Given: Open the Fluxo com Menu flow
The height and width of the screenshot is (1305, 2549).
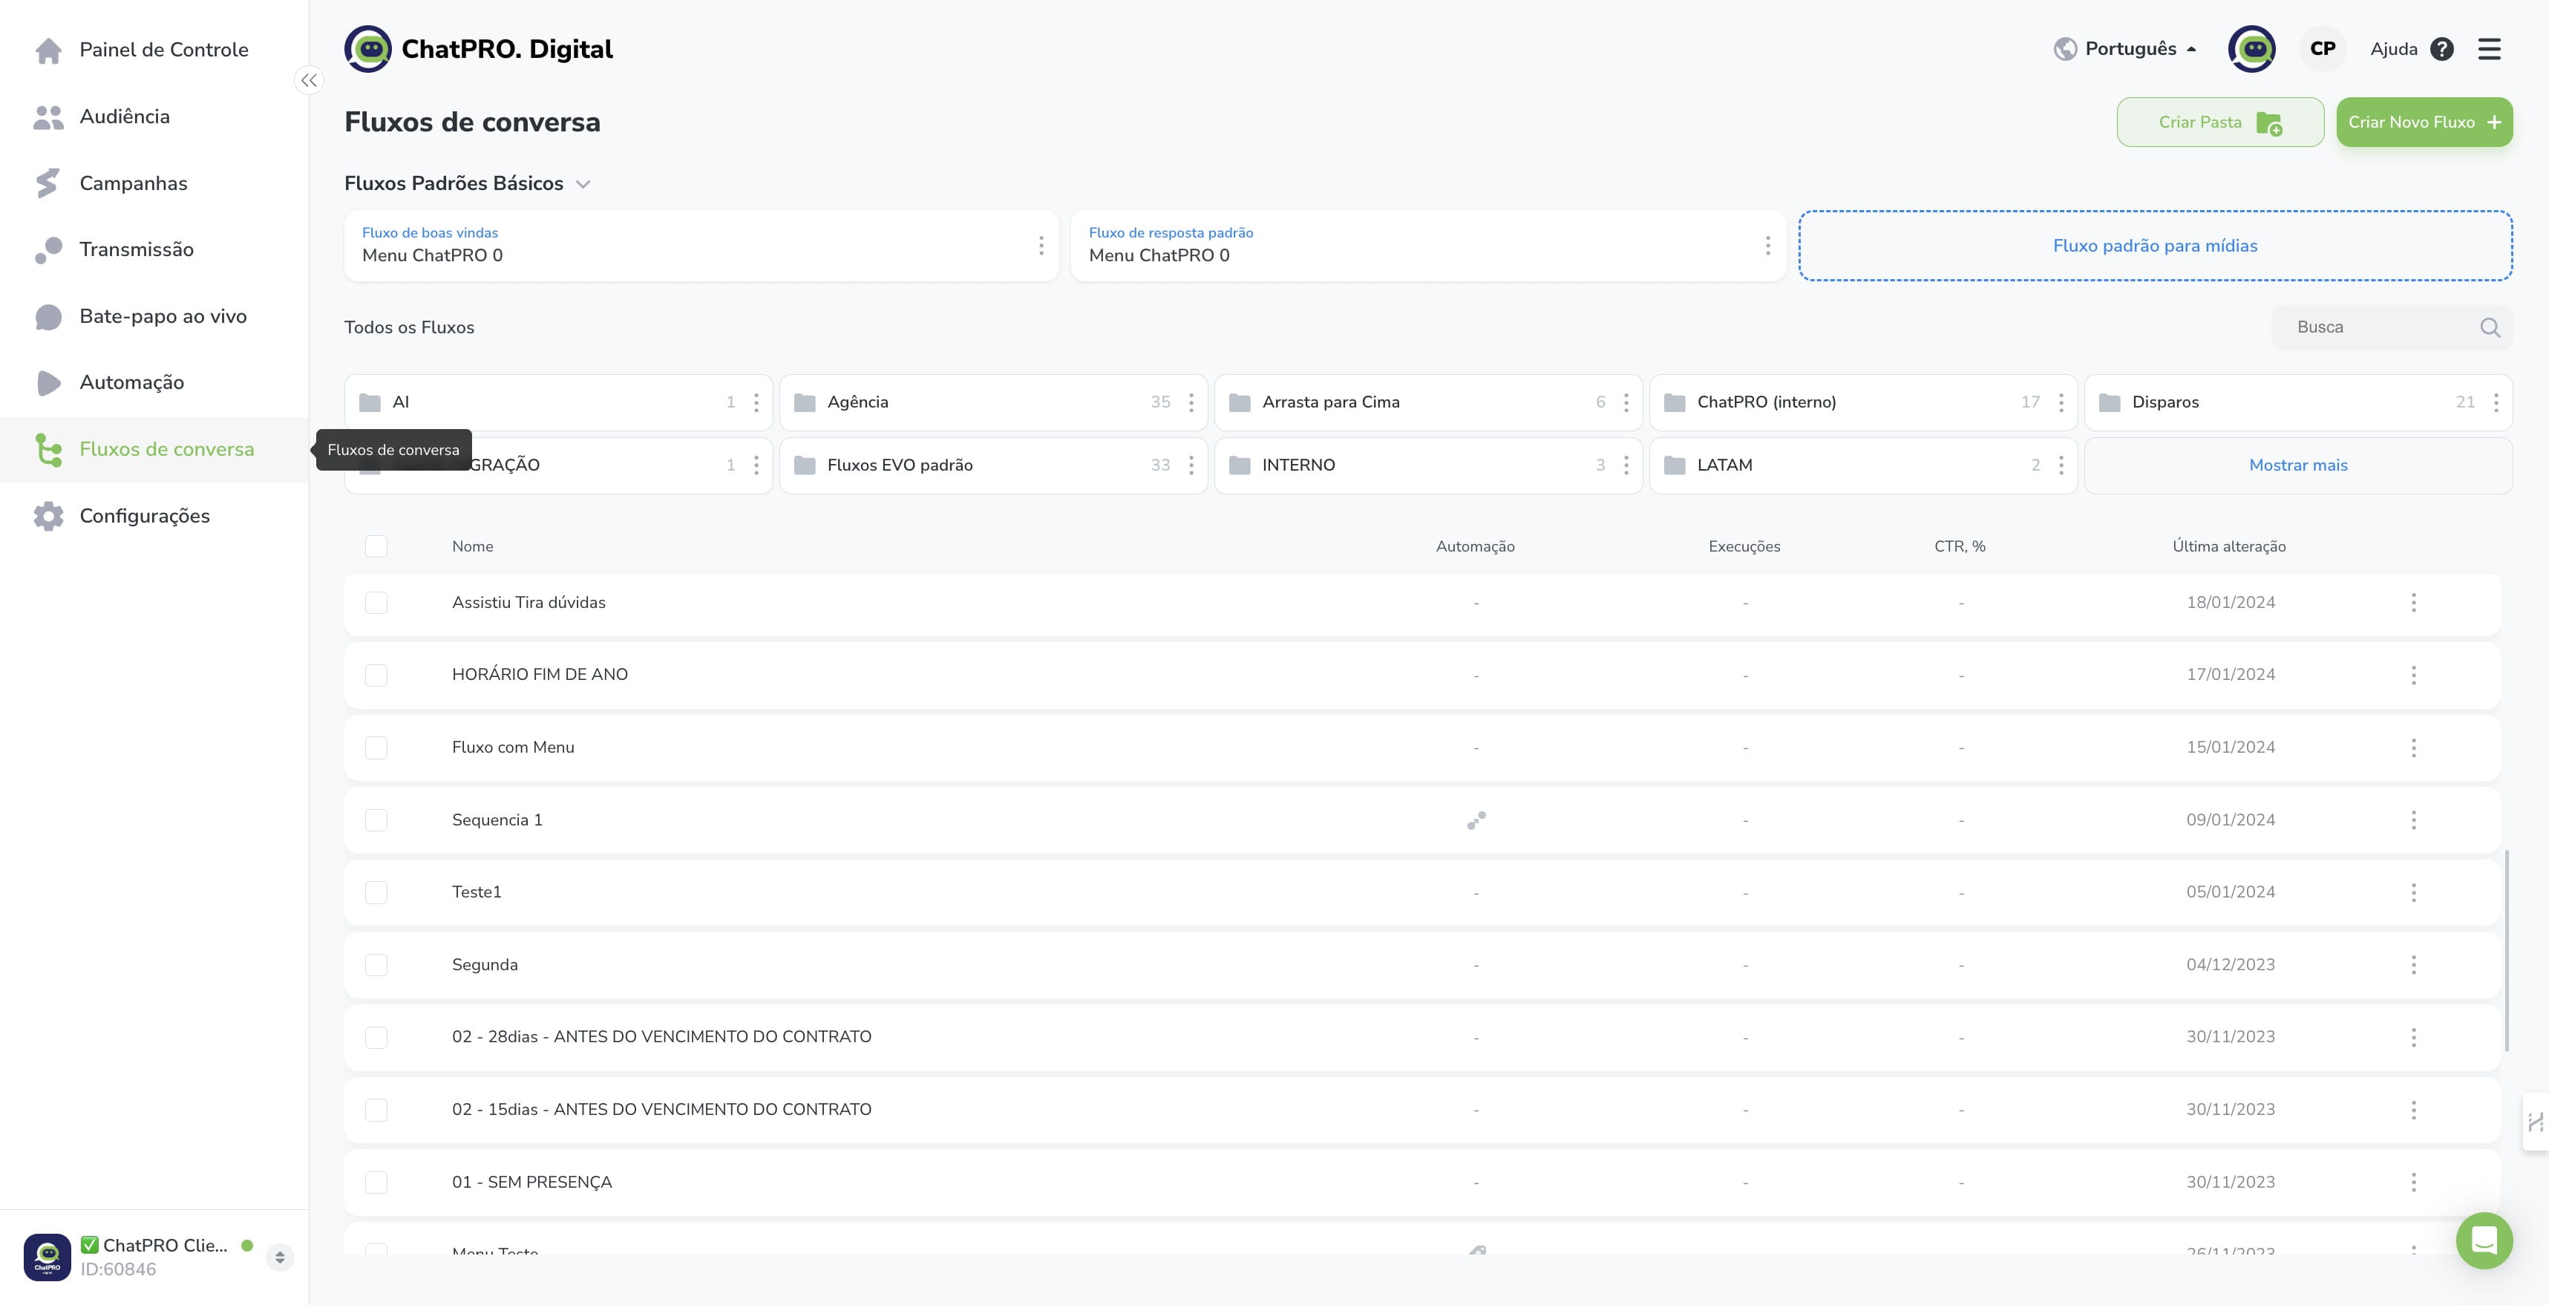Looking at the screenshot, I should tap(513, 748).
